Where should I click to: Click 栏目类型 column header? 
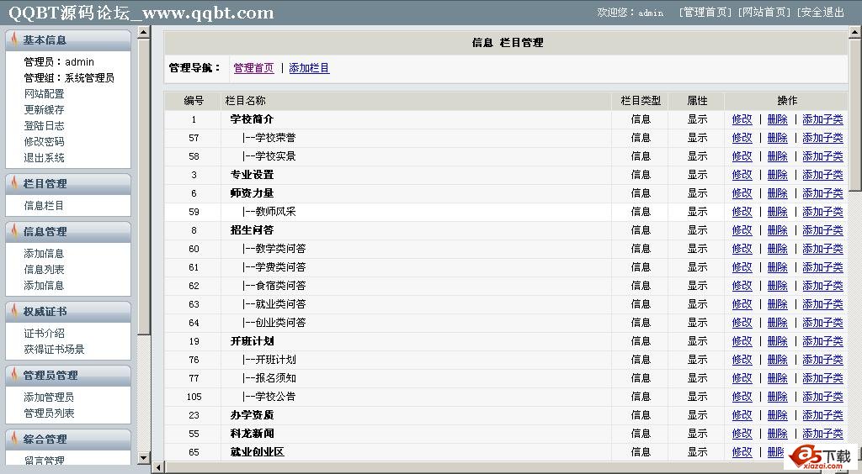pyautogui.click(x=641, y=100)
